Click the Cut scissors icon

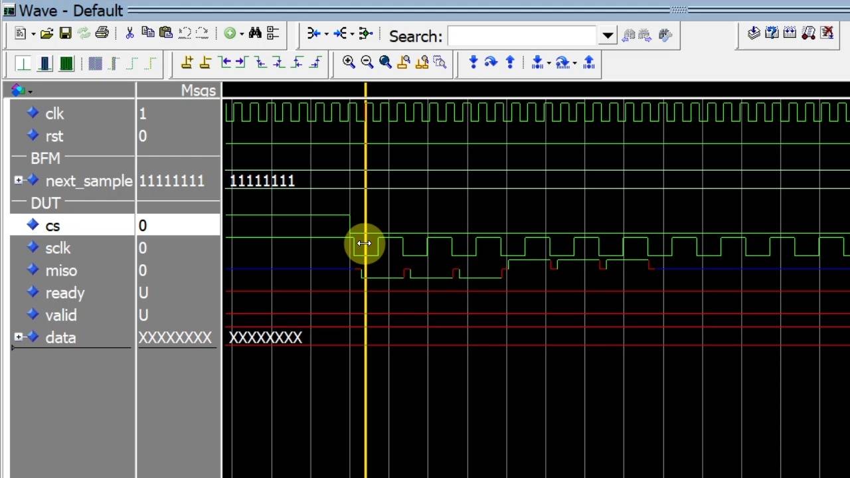[129, 33]
